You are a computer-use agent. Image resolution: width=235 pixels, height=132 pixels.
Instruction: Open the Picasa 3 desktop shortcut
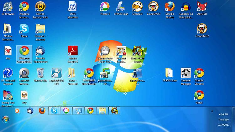pyautogui.click(x=105, y=7)
